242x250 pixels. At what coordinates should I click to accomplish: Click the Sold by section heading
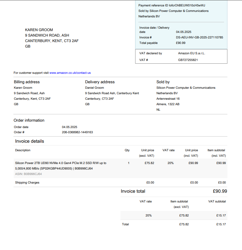(163, 82)
